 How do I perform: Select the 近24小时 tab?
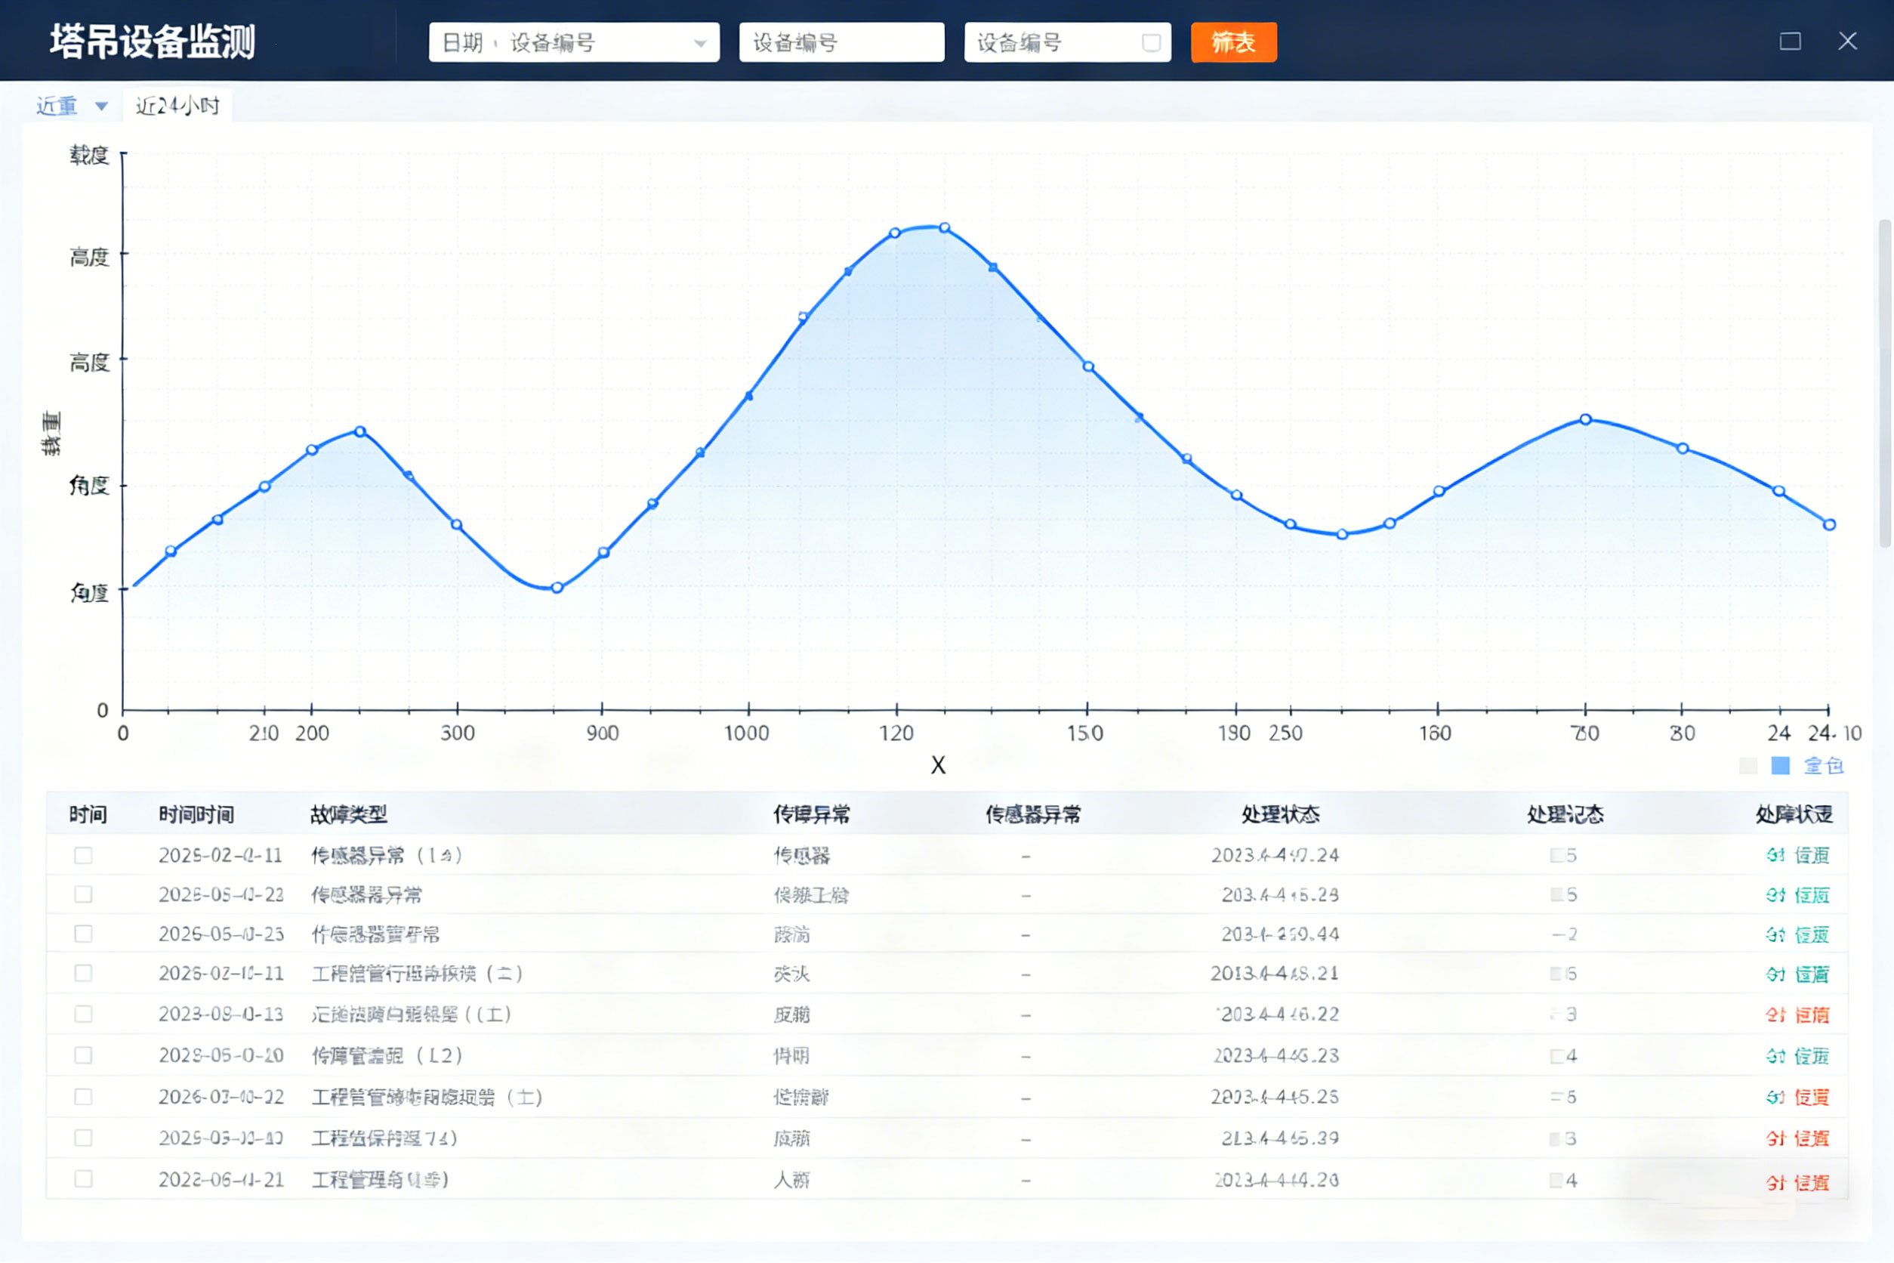coord(177,107)
